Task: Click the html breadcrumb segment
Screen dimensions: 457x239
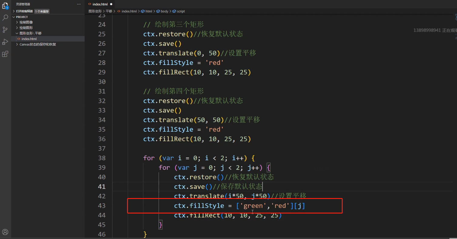Action: tap(149, 11)
